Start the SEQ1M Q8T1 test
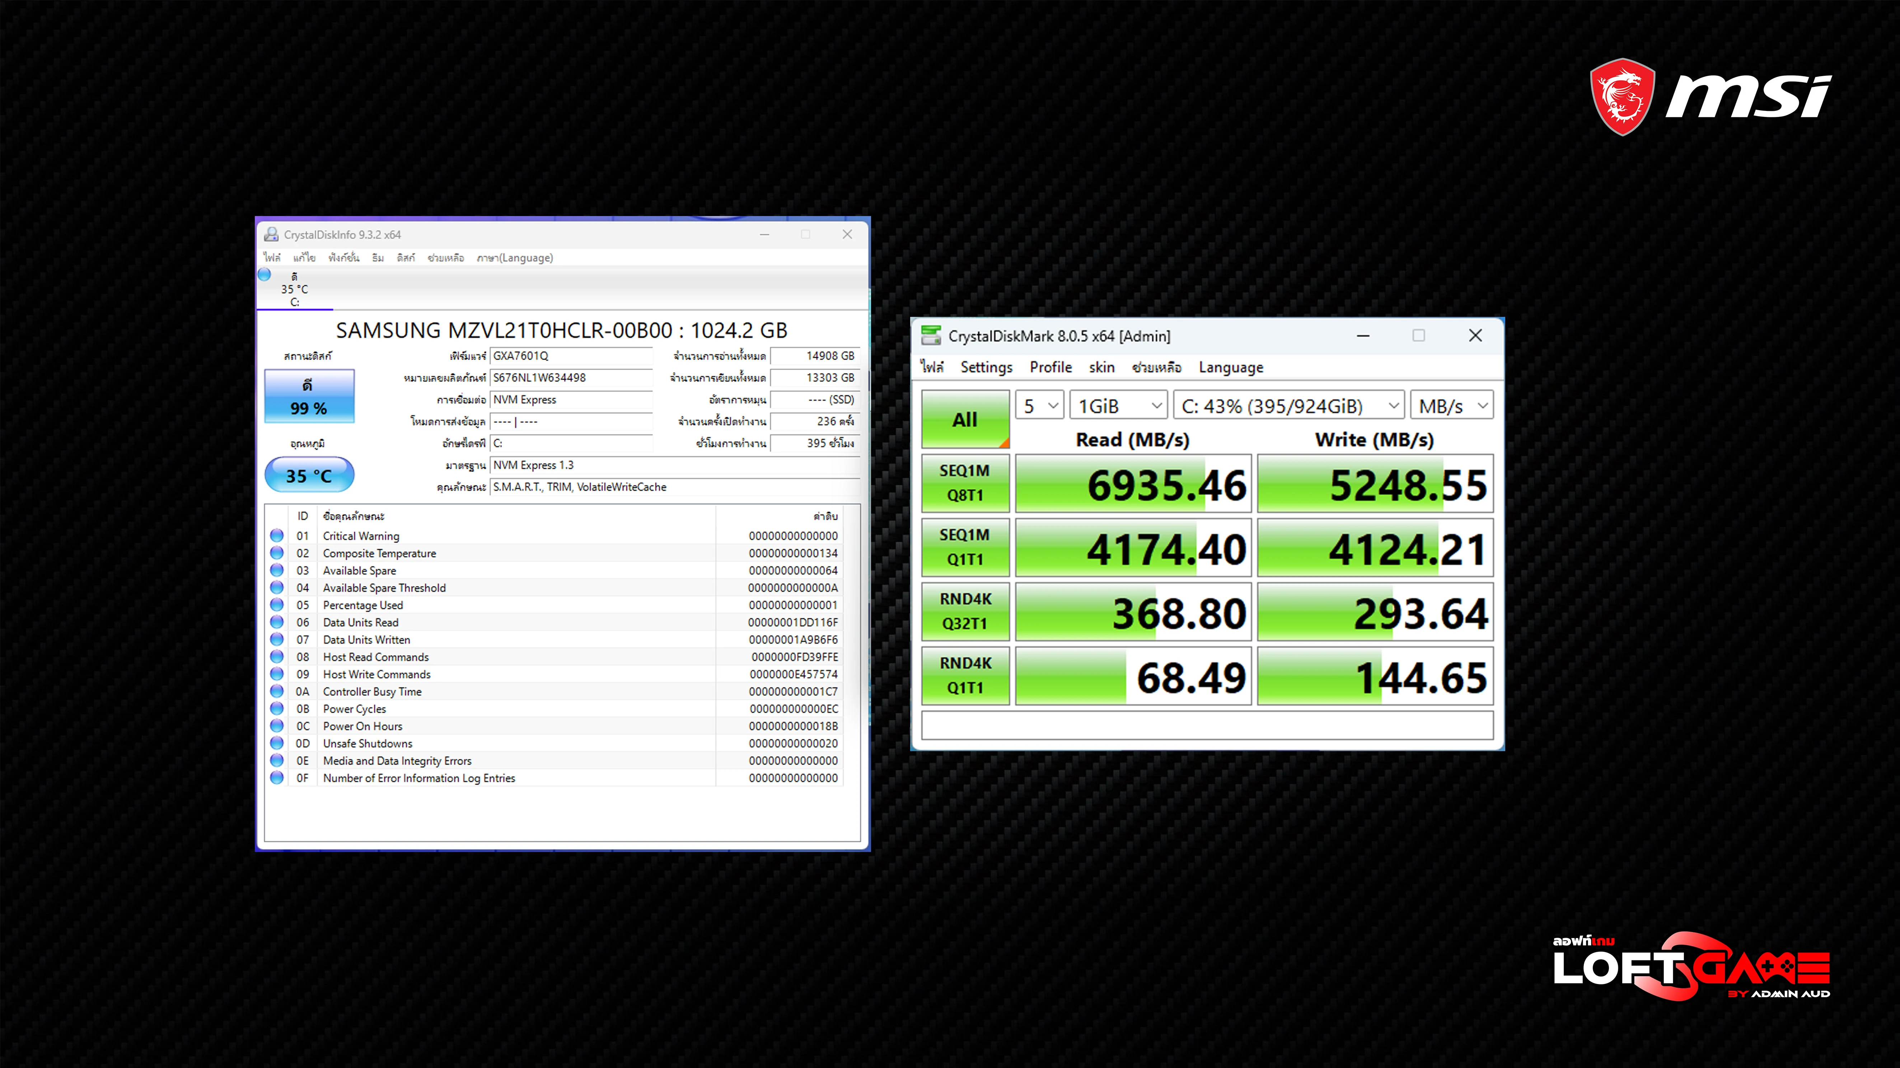Viewport: 1900px width, 1068px height. (965, 483)
